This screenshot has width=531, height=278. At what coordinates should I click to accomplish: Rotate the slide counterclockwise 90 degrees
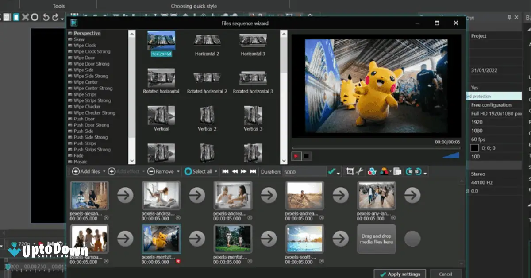tap(418, 171)
